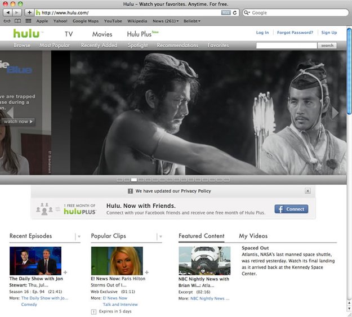352x317 pixels.
Task: Select the highlighted third carousel indicator
Action: tap(134, 180)
